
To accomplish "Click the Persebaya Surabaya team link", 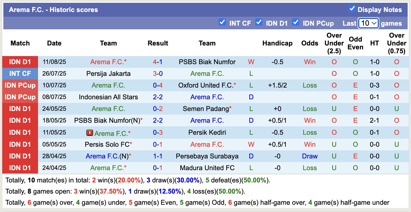I will (207, 156).
